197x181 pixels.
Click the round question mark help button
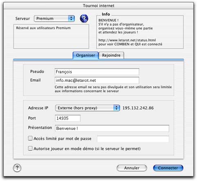[17, 168]
